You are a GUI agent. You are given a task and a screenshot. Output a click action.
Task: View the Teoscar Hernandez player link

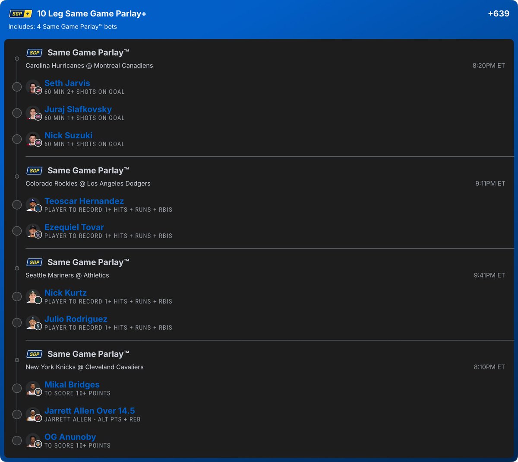(84, 201)
